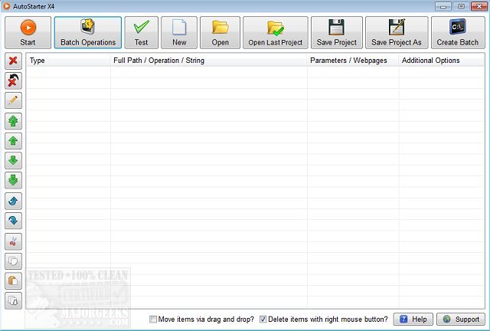Image resolution: width=490 pixels, height=331 pixels.
Task: Copy item with the two-pages icon
Action: [x=13, y=261]
